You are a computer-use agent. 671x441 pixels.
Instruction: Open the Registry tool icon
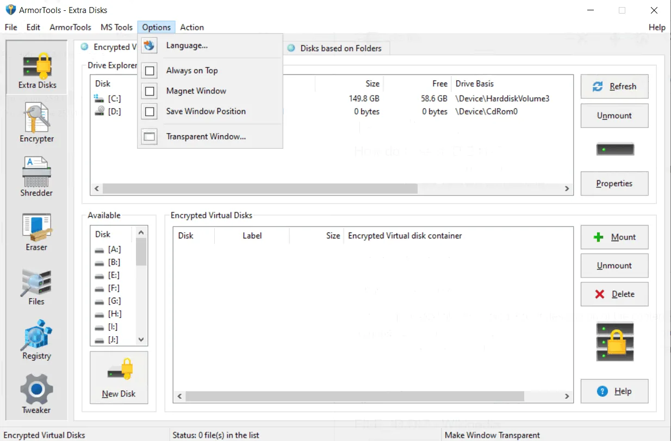36,341
